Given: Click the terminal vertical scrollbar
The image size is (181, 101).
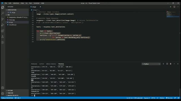Looking at the screenshot, I should [180, 92].
